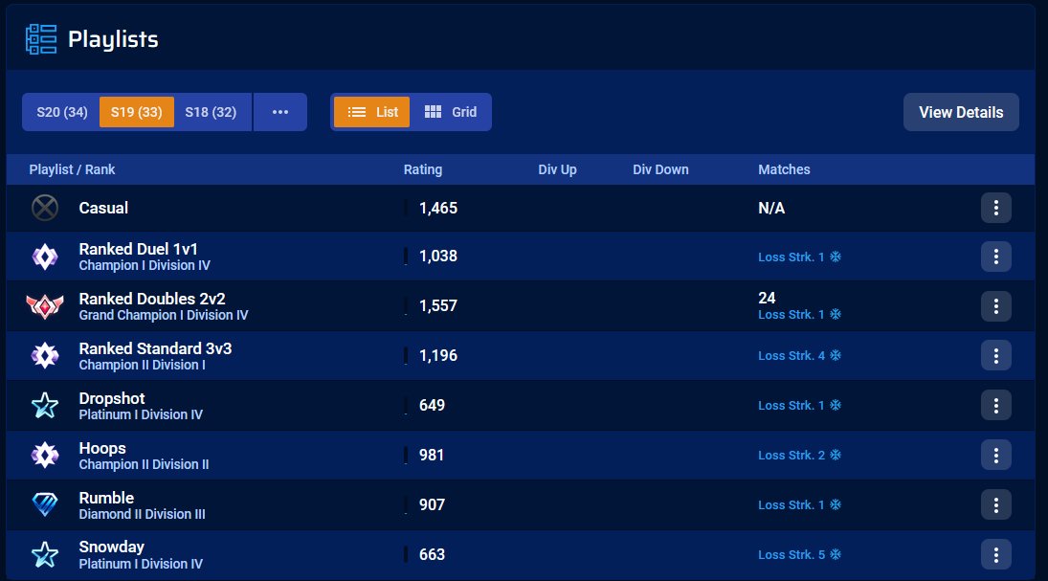Viewport: 1048px width, 581px height.
Task: Click the Dropshot playlist name
Action: pos(112,398)
